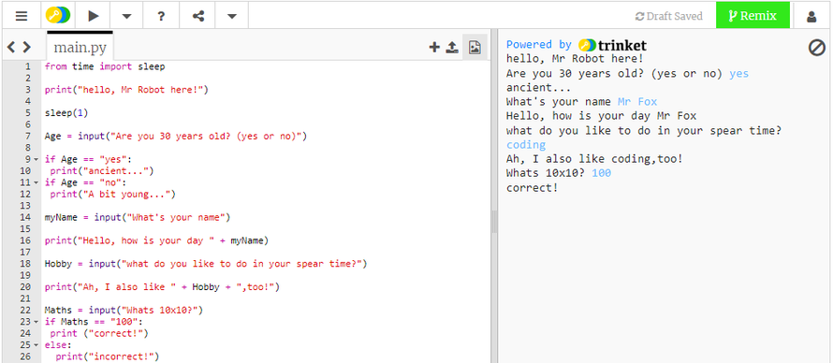Open the image library icon
The height and width of the screenshot is (363, 833).
coord(475,48)
